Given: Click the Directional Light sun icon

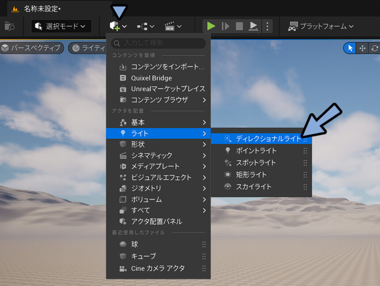Looking at the screenshot, I should pos(228,139).
